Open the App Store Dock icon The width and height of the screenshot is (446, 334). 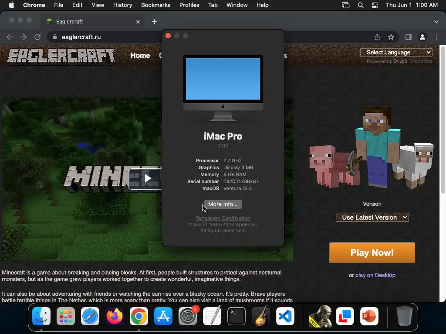click(x=163, y=316)
